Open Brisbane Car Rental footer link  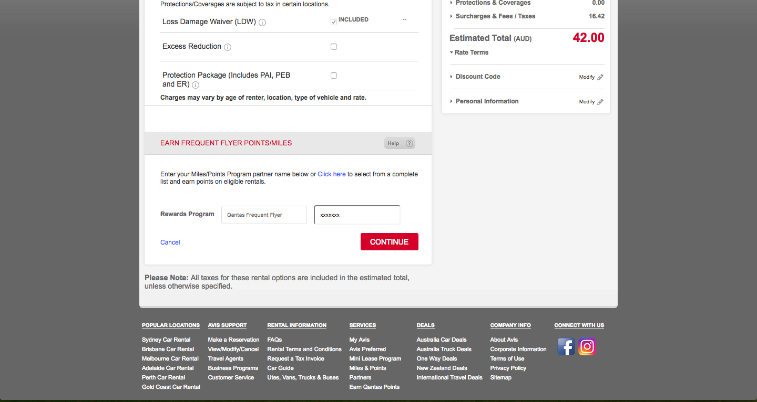(168, 349)
